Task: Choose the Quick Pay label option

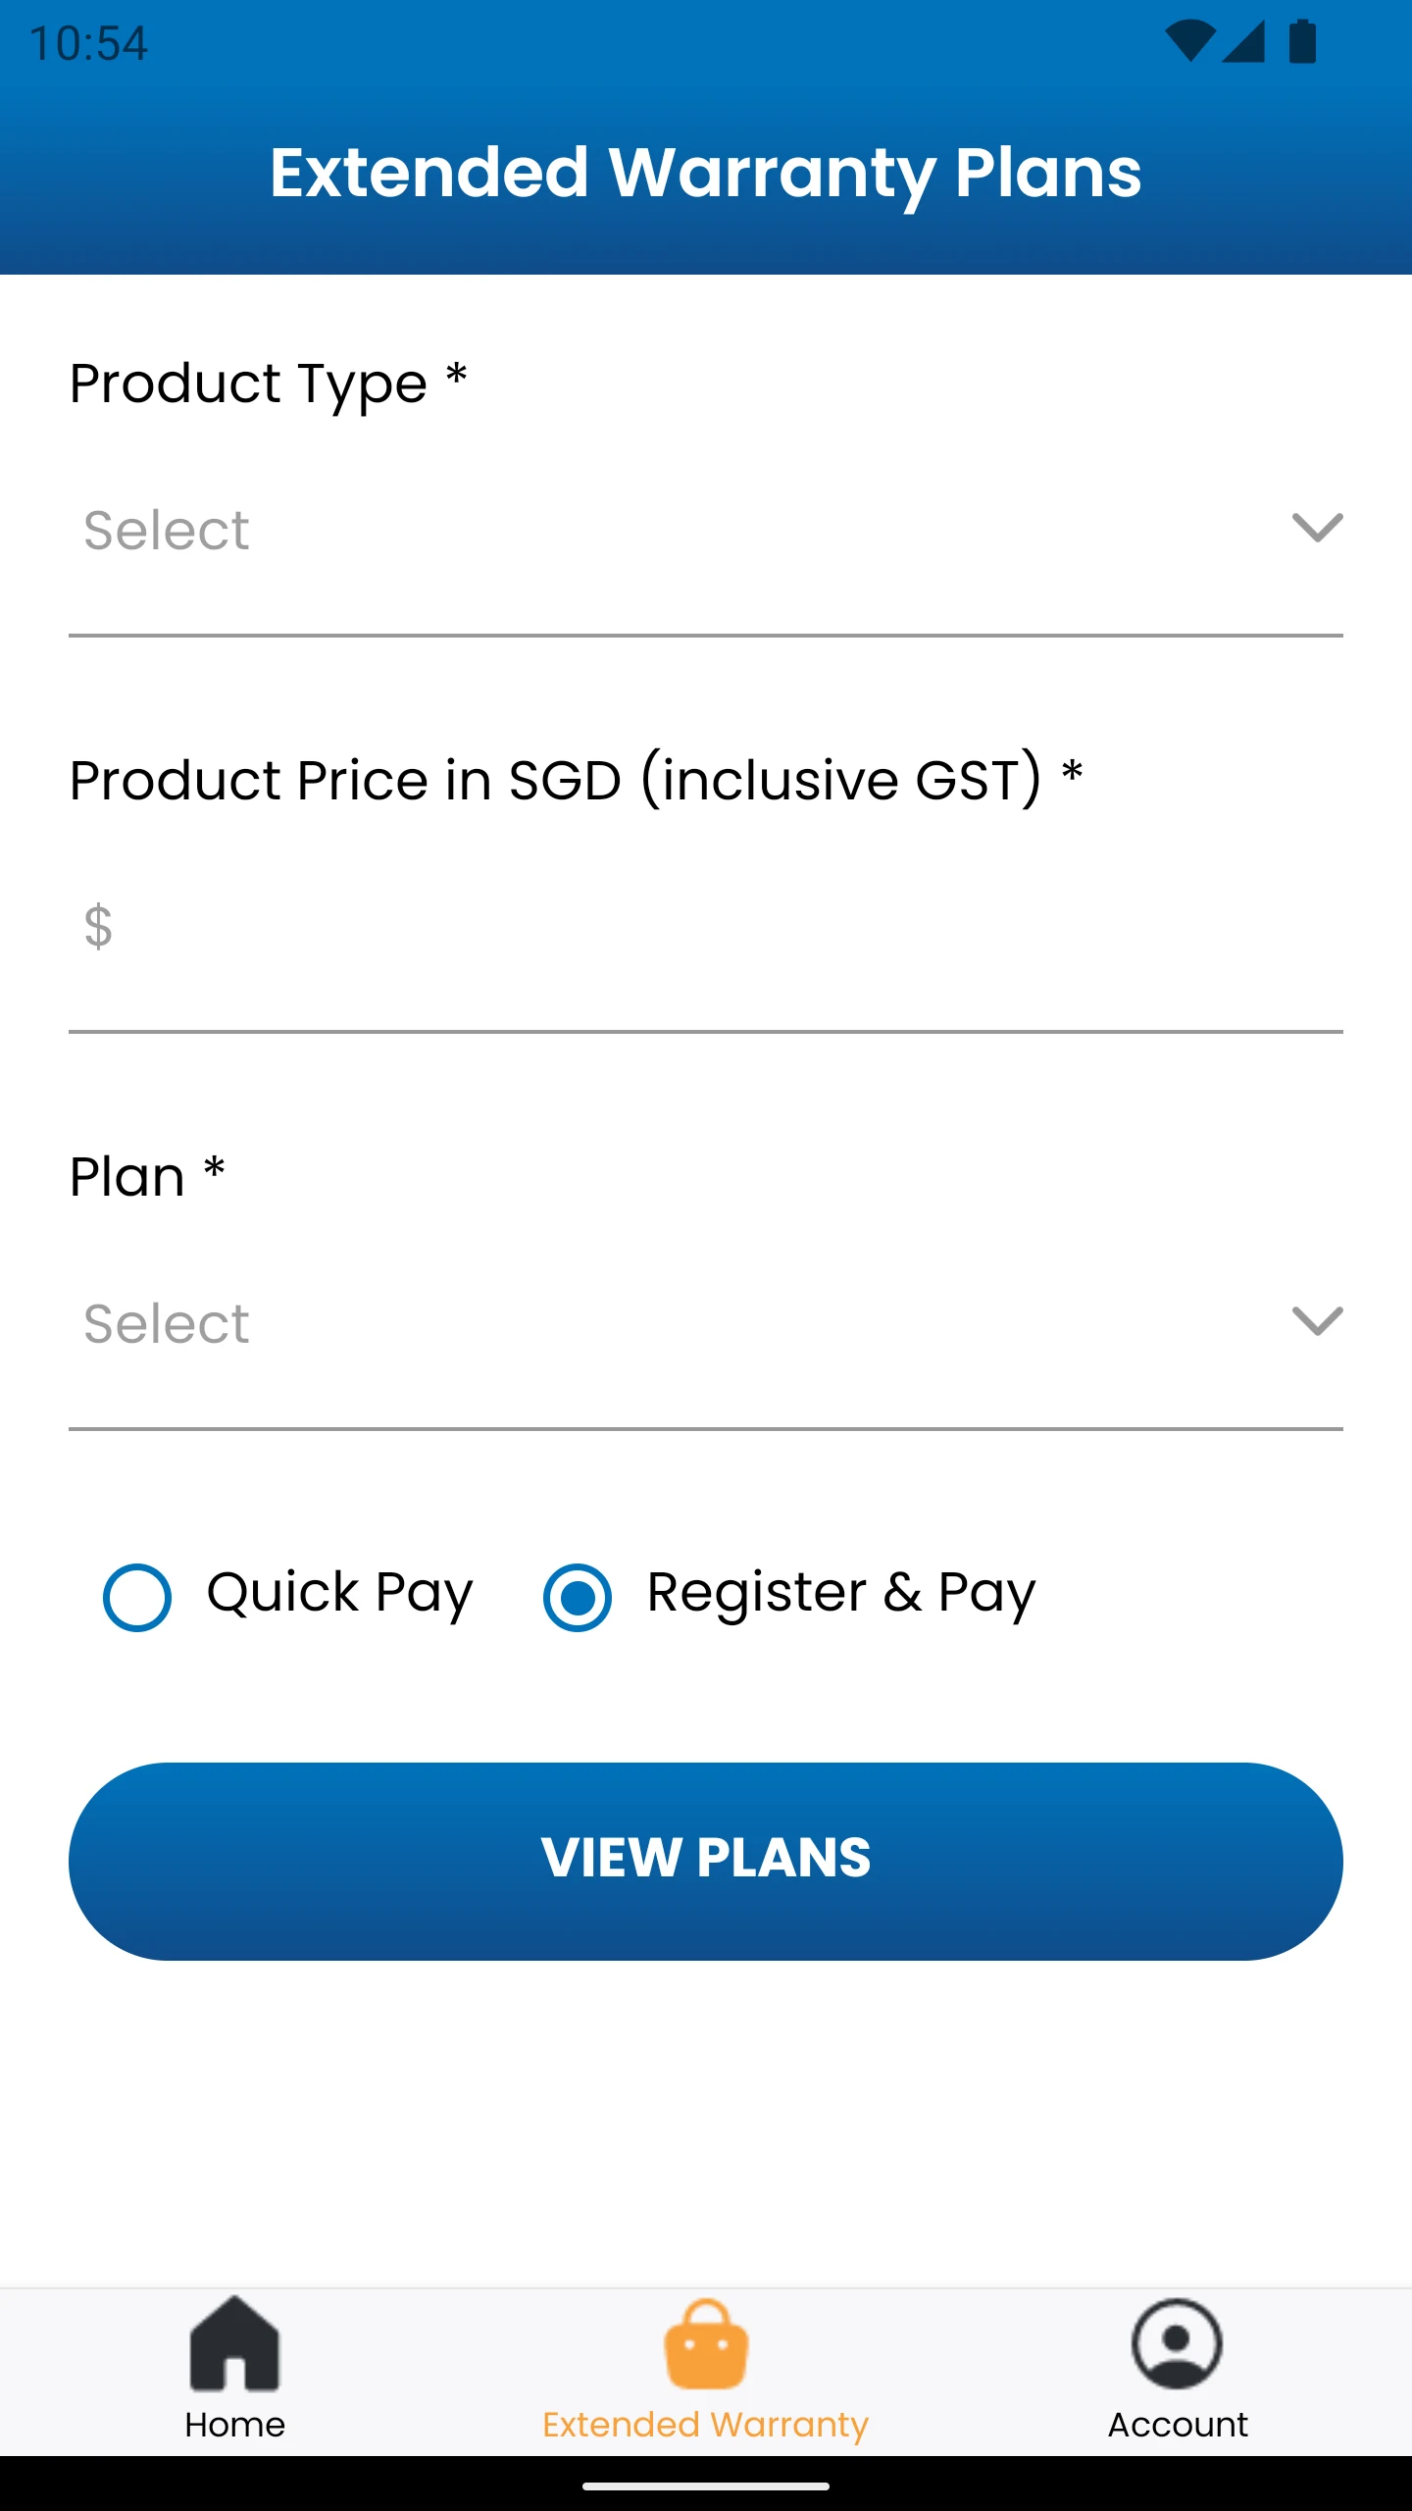Action: [339, 1593]
